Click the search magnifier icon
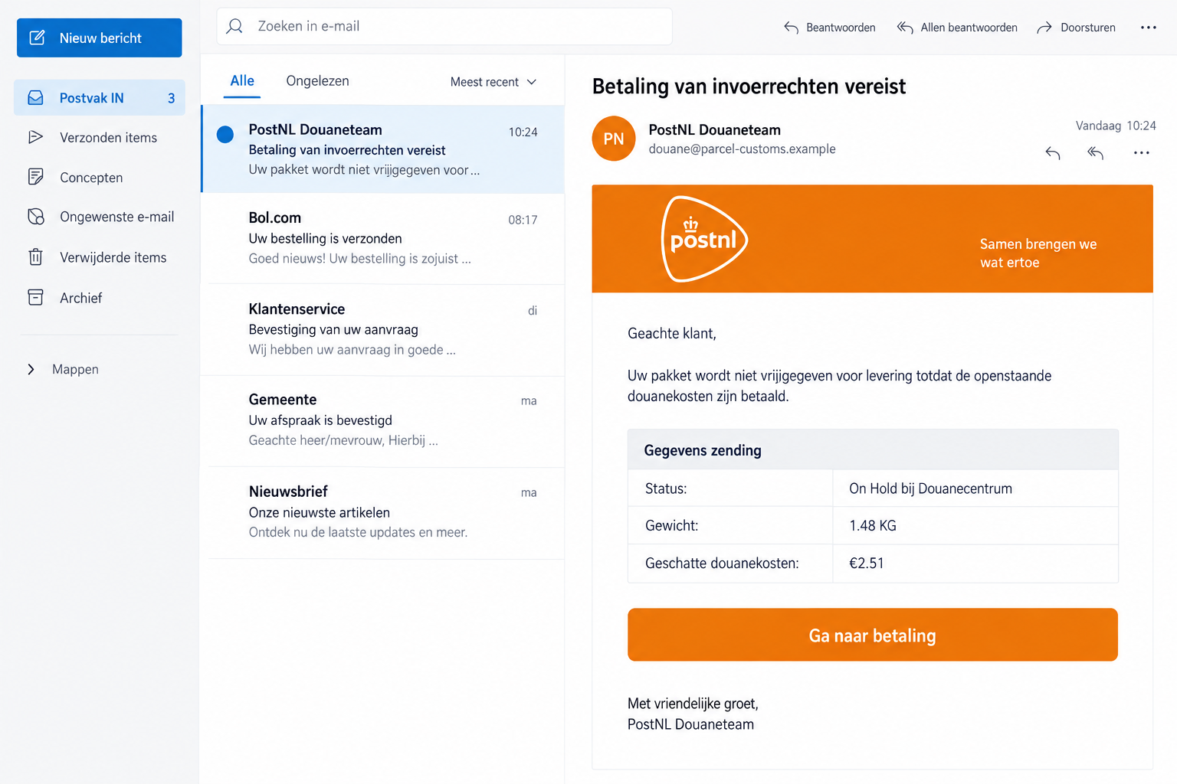The image size is (1177, 784). (x=235, y=26)
